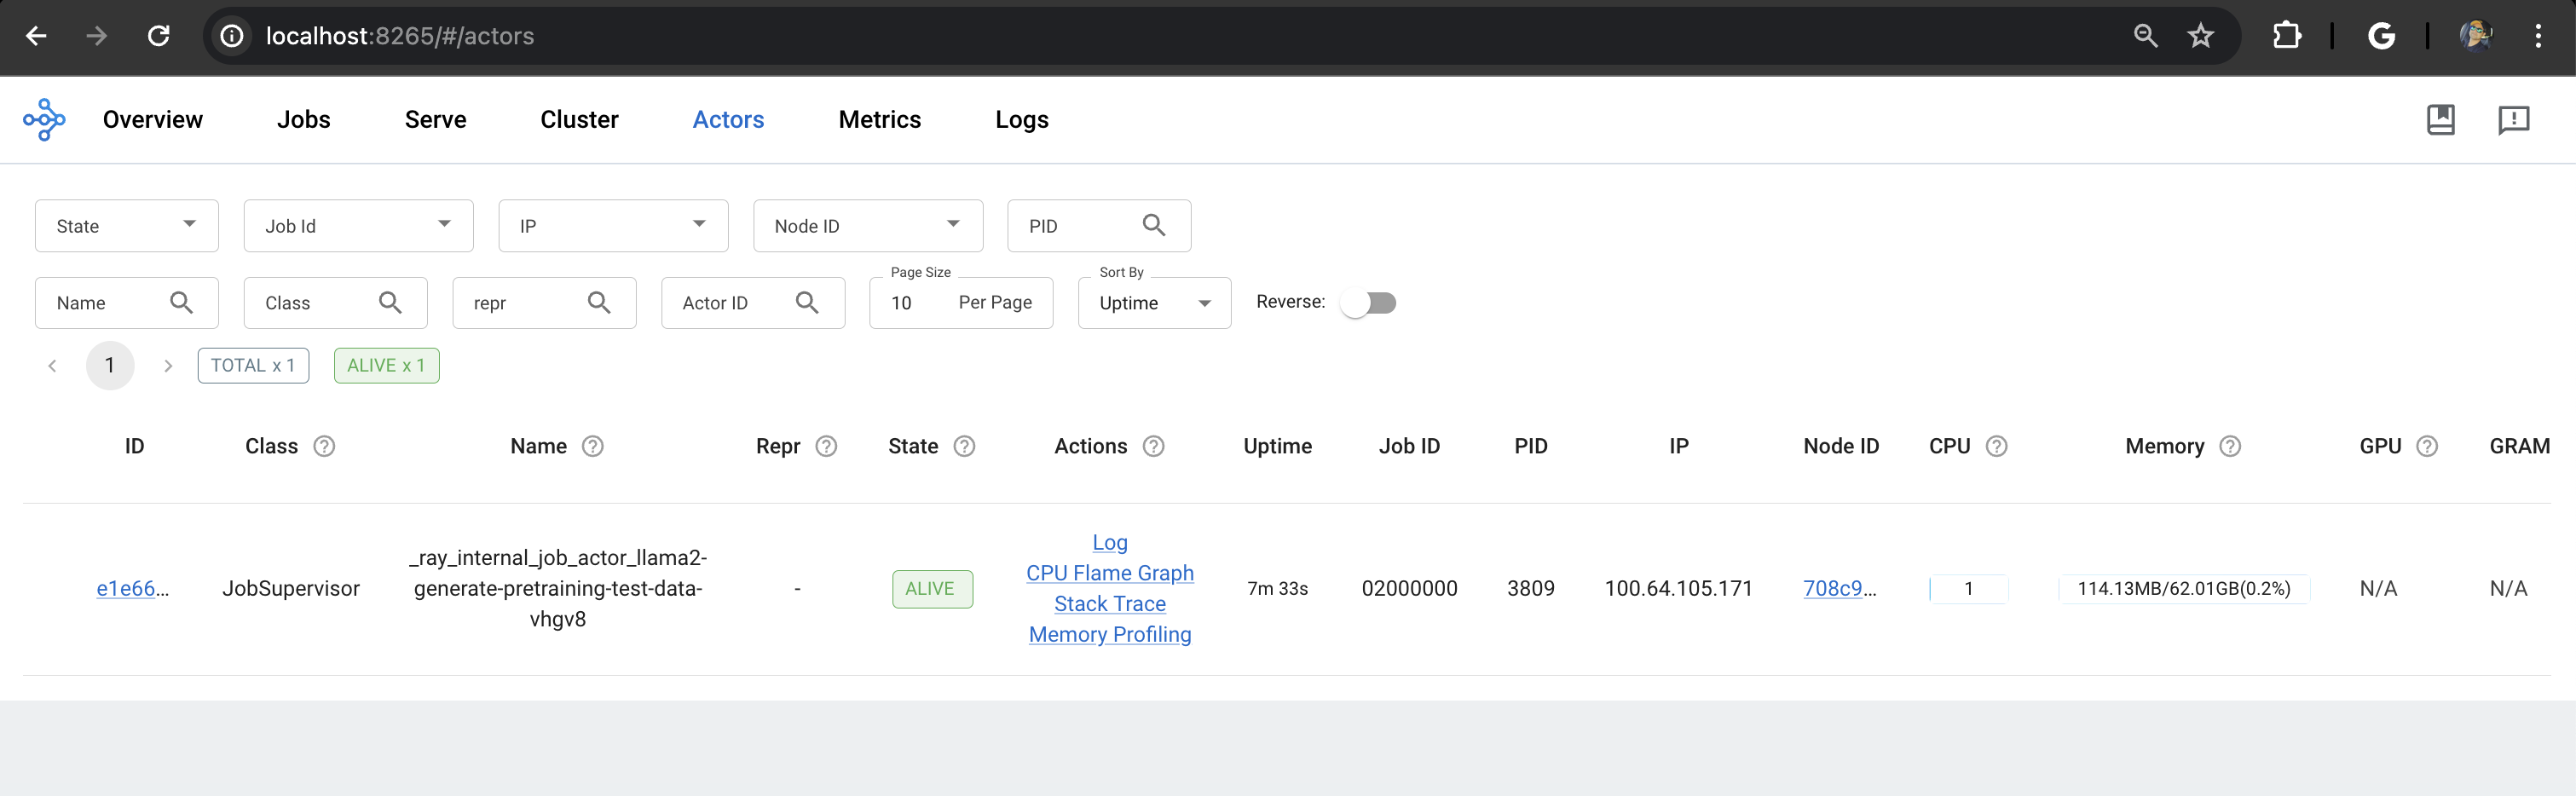This screenshot has width=2576, height=796.
Task: Open the State filter dropdown
Action: pyautogui.click(x=127, y=225)
